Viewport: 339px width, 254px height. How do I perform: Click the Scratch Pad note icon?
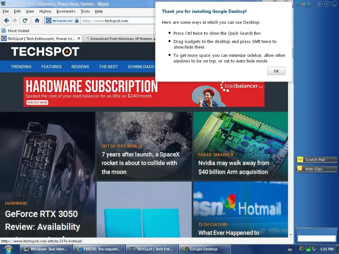click(x=300, y=160)
